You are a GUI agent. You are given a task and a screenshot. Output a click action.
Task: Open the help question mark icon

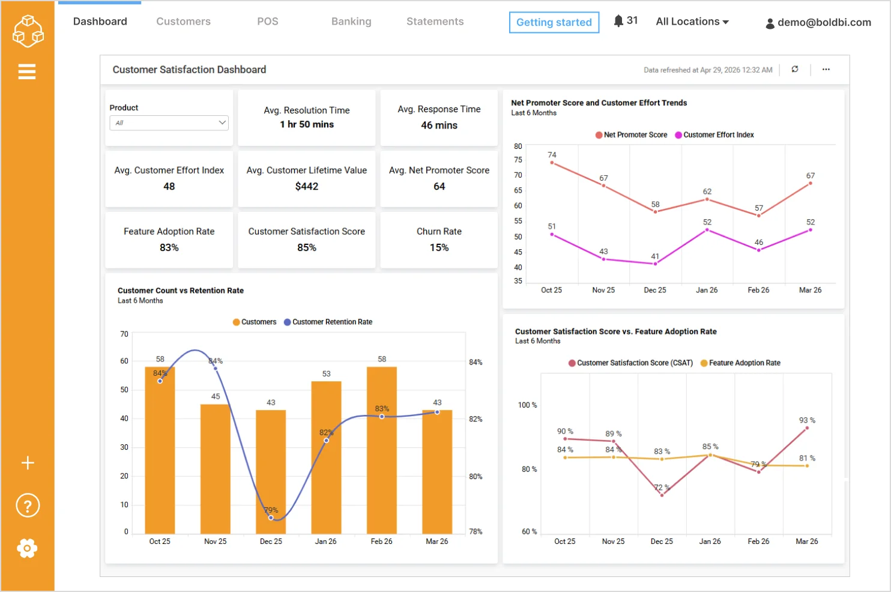click(x=28, y=506)
